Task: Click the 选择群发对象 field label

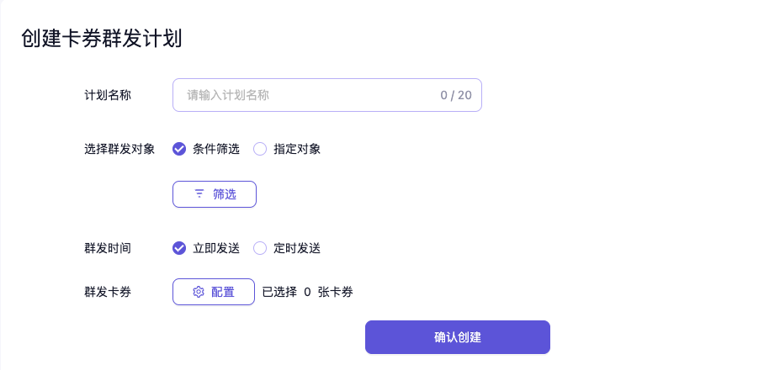Action: click(x=119, y=149)
